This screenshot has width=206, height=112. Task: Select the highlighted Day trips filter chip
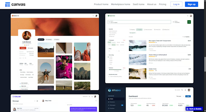click(139, 30)
